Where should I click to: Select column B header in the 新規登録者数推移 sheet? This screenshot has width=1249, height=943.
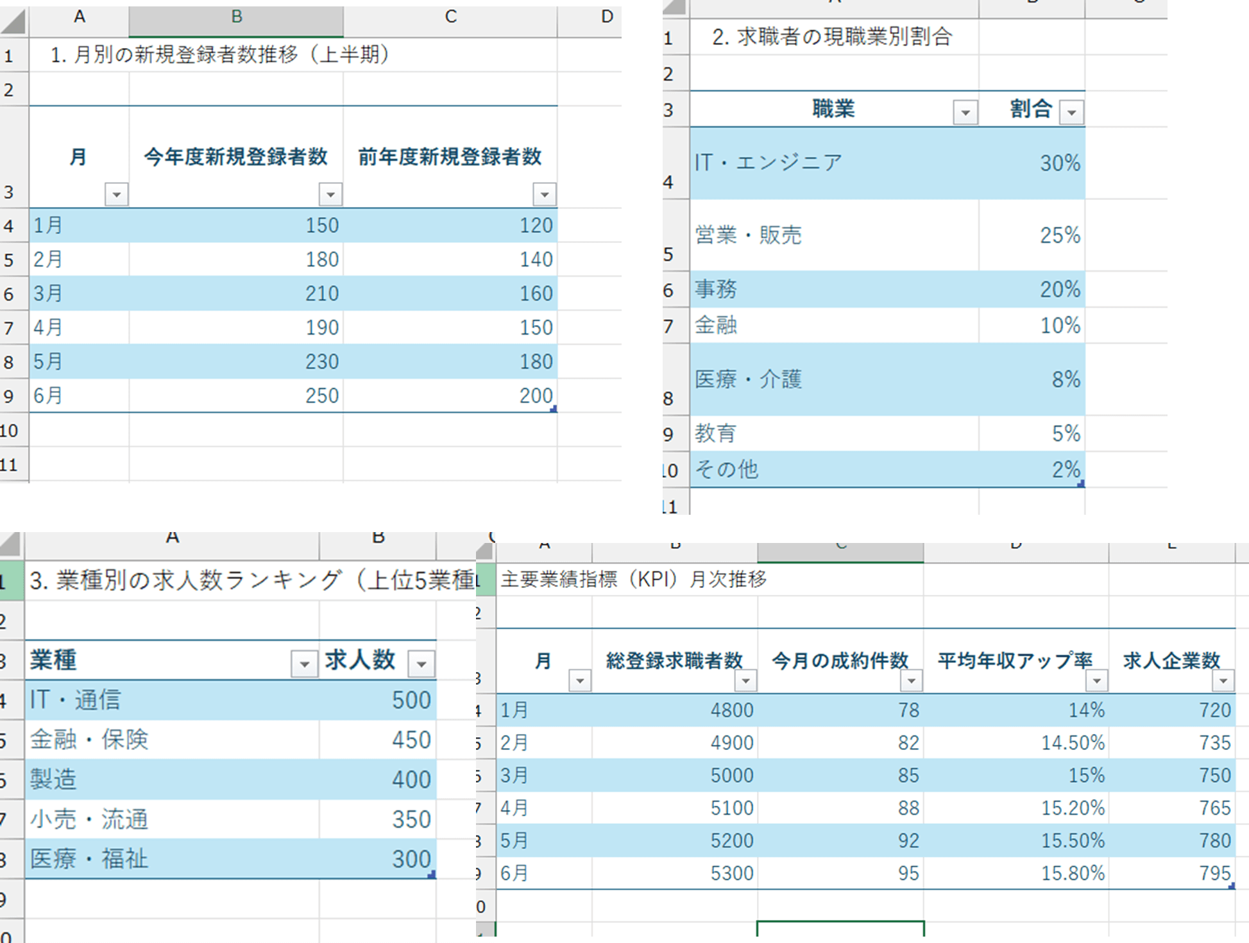(236, 21)
